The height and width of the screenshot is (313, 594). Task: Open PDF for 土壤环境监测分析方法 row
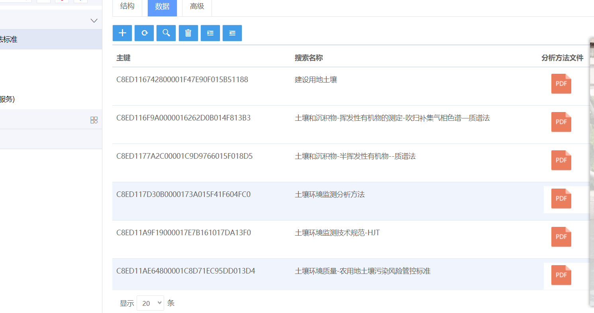561,199
